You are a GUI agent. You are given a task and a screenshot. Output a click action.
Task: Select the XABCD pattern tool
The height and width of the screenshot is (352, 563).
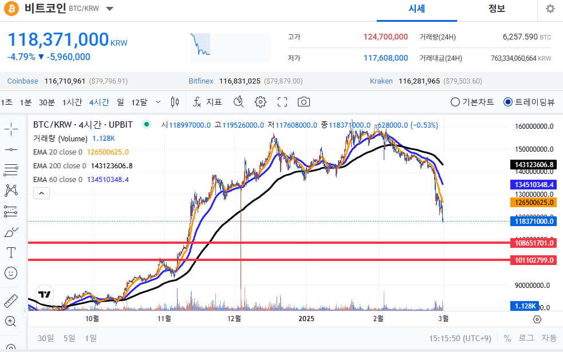point(11,190)
